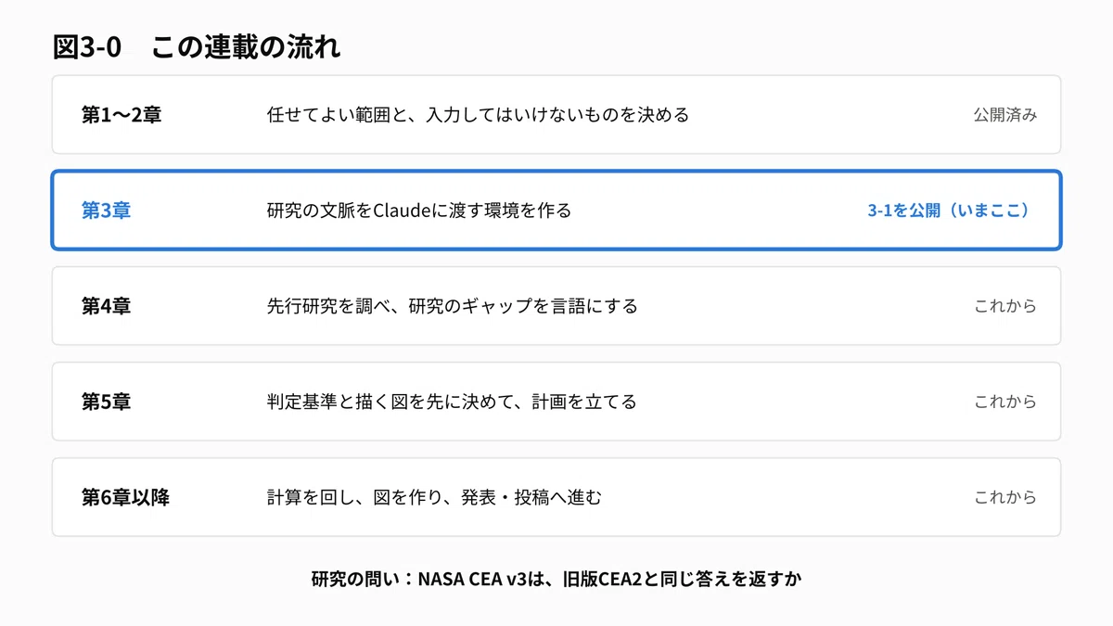Select the 第6章以降 chapter label
Viewport: 1113px width, 626px height.
[125, 497]
